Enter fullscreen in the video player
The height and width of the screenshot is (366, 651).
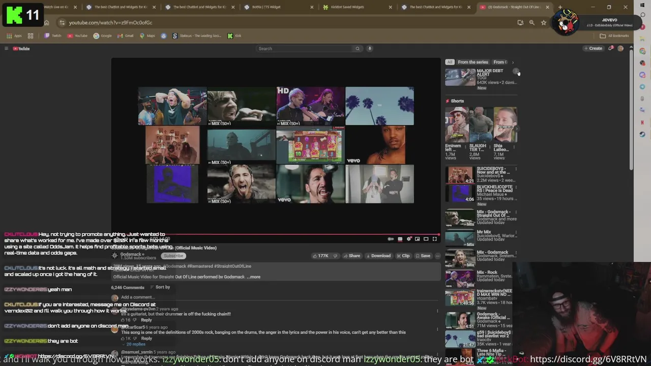(435, 239)
